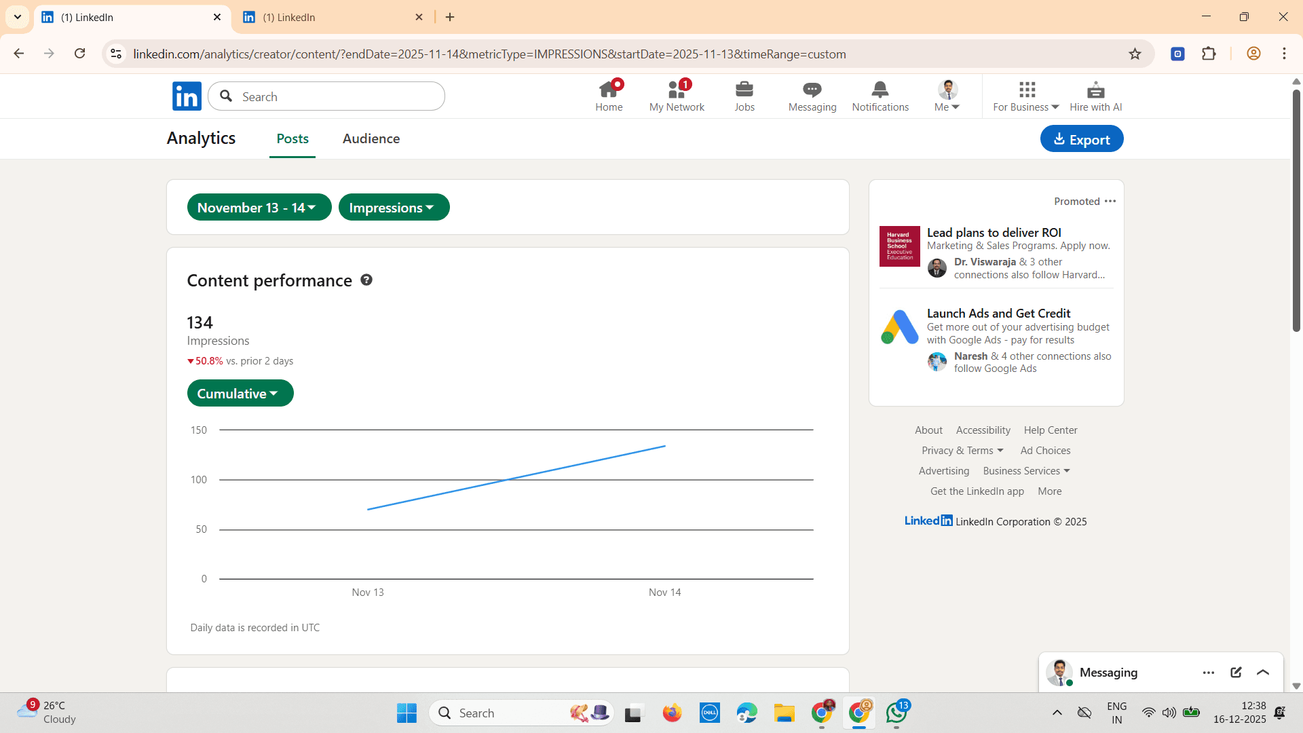
Task: Click the LinkedIn search field
Action: tap(326, 96)
